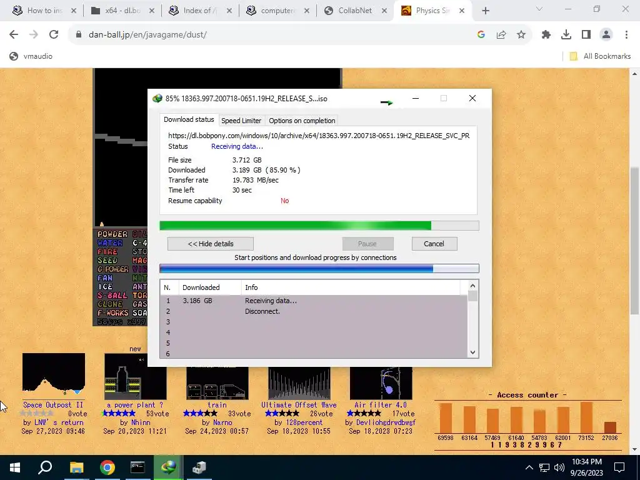Open the All Bookmarks folder
This screenshot has height=480, width=640.
(x=601, y=56)
